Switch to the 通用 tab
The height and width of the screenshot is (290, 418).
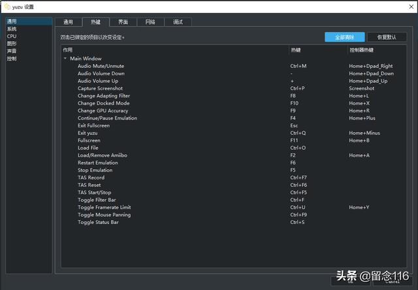click(x=69, y=22)
